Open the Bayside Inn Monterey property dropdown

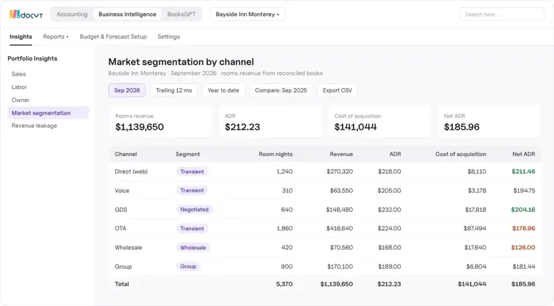(x=247, y=15)
